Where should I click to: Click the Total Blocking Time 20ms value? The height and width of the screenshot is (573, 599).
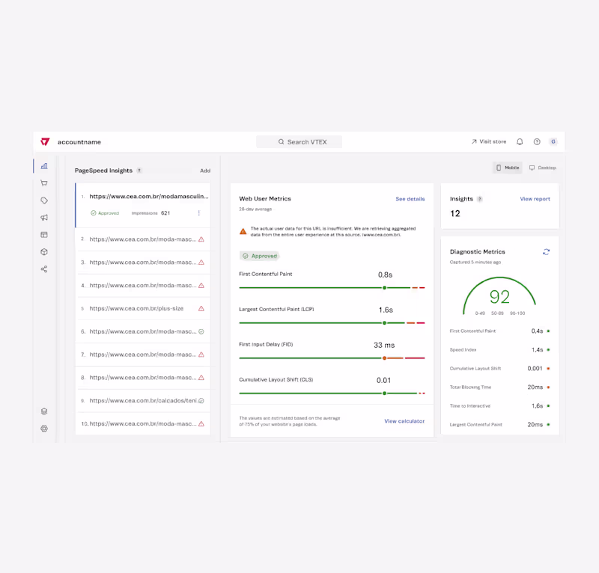click(535, 387)
